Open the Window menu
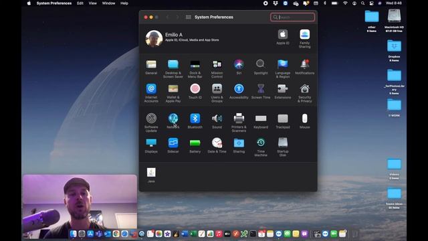428x241 pixels. pos(108,3)
